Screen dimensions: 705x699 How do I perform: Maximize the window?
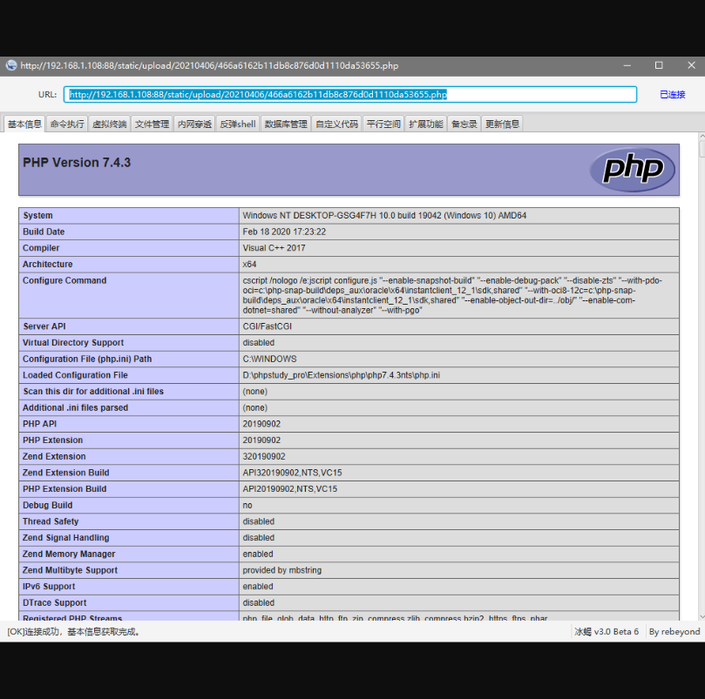pos(659,65)
